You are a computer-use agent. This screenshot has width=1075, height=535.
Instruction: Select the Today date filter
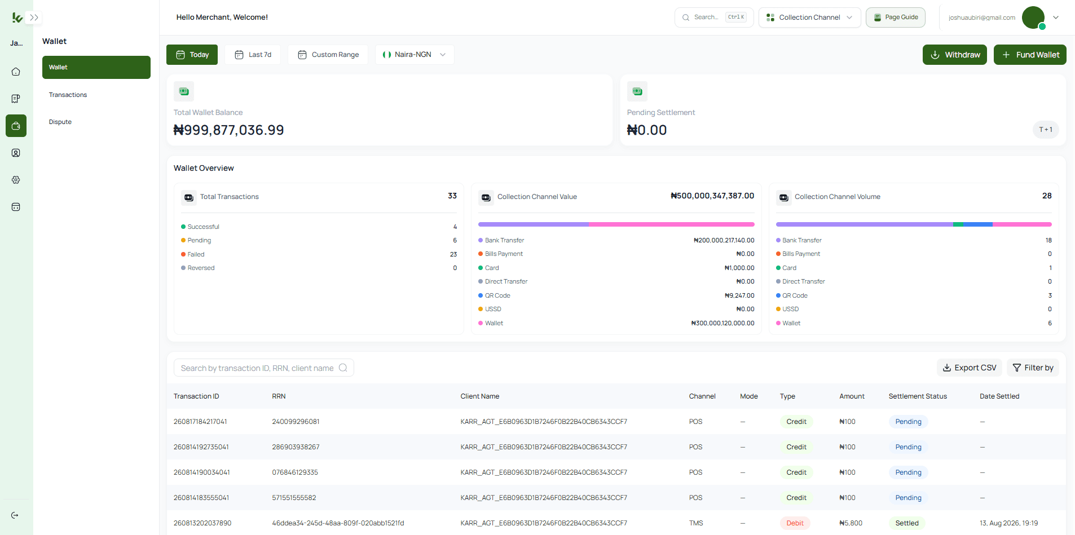coord(192,55)
